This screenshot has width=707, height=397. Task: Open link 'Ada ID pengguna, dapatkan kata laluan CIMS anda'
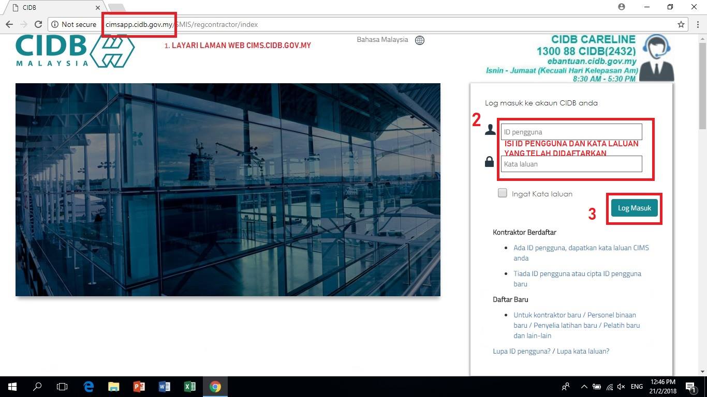pos(581,253)
